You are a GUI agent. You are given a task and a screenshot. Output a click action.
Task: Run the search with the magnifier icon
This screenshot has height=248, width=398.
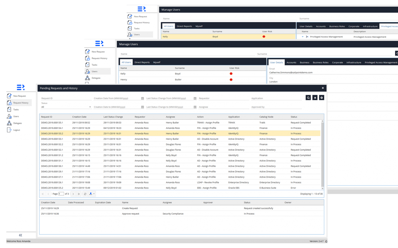click(x=308, y=97)
